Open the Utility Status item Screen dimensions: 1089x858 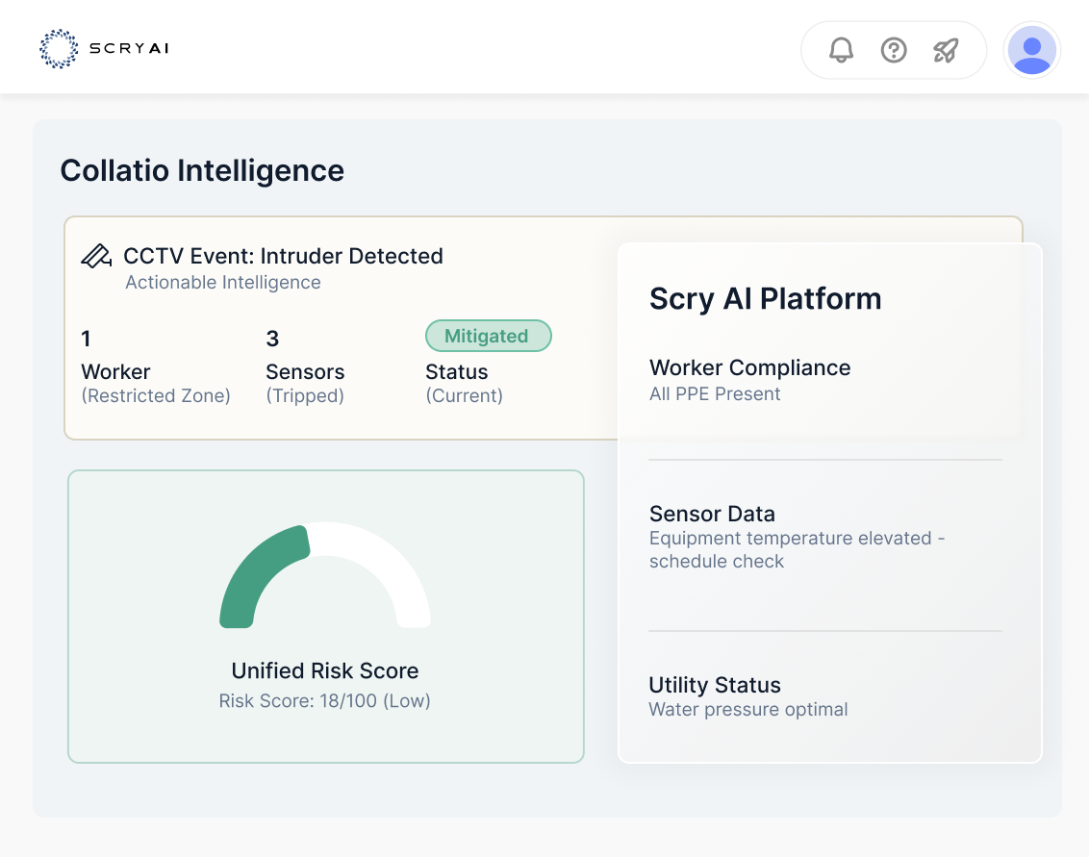715,685
